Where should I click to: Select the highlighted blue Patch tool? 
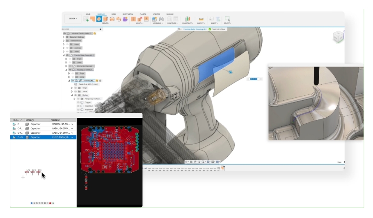tap(99, 19)
